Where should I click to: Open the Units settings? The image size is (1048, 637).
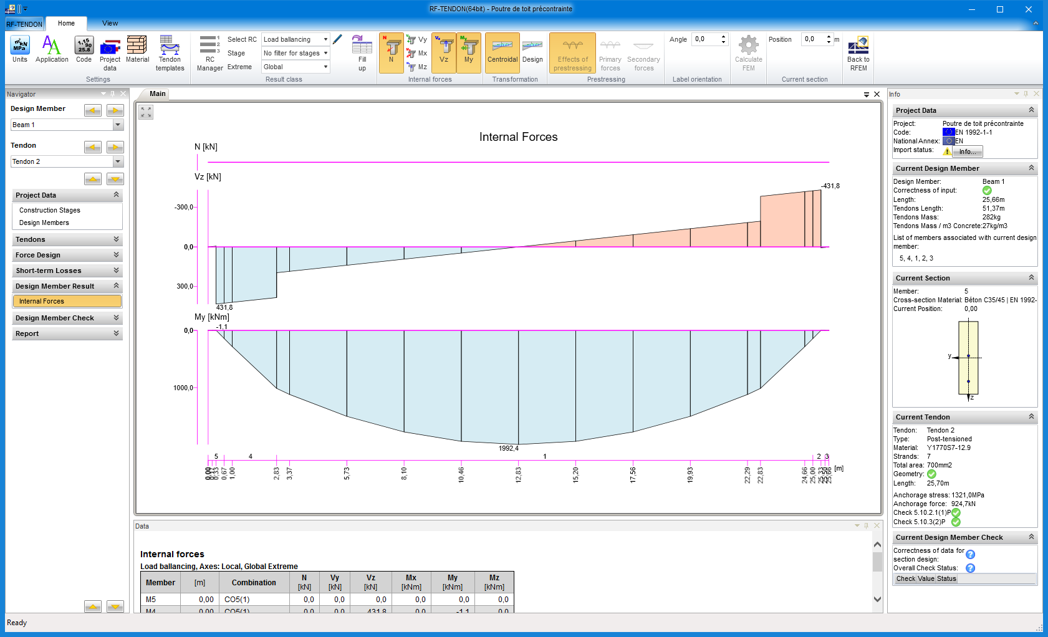tap(20, 49)
